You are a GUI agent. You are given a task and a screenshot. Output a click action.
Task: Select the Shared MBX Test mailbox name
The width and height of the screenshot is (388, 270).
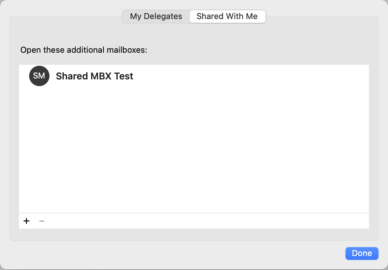(94, 76)
